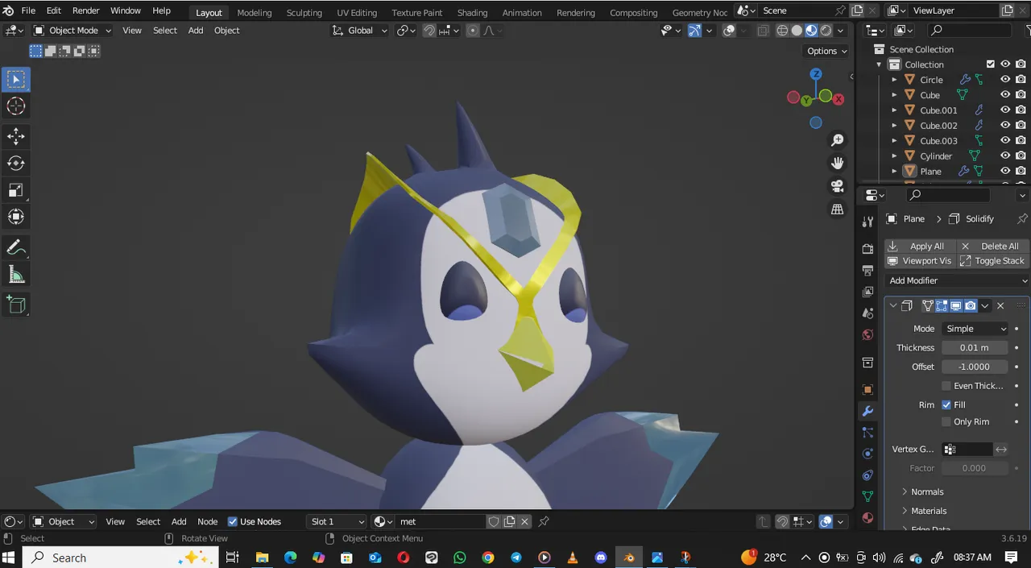The height and width of the screenshot is (568, 1031).
Task: Select the Measure tool
Action: [16, 274]
